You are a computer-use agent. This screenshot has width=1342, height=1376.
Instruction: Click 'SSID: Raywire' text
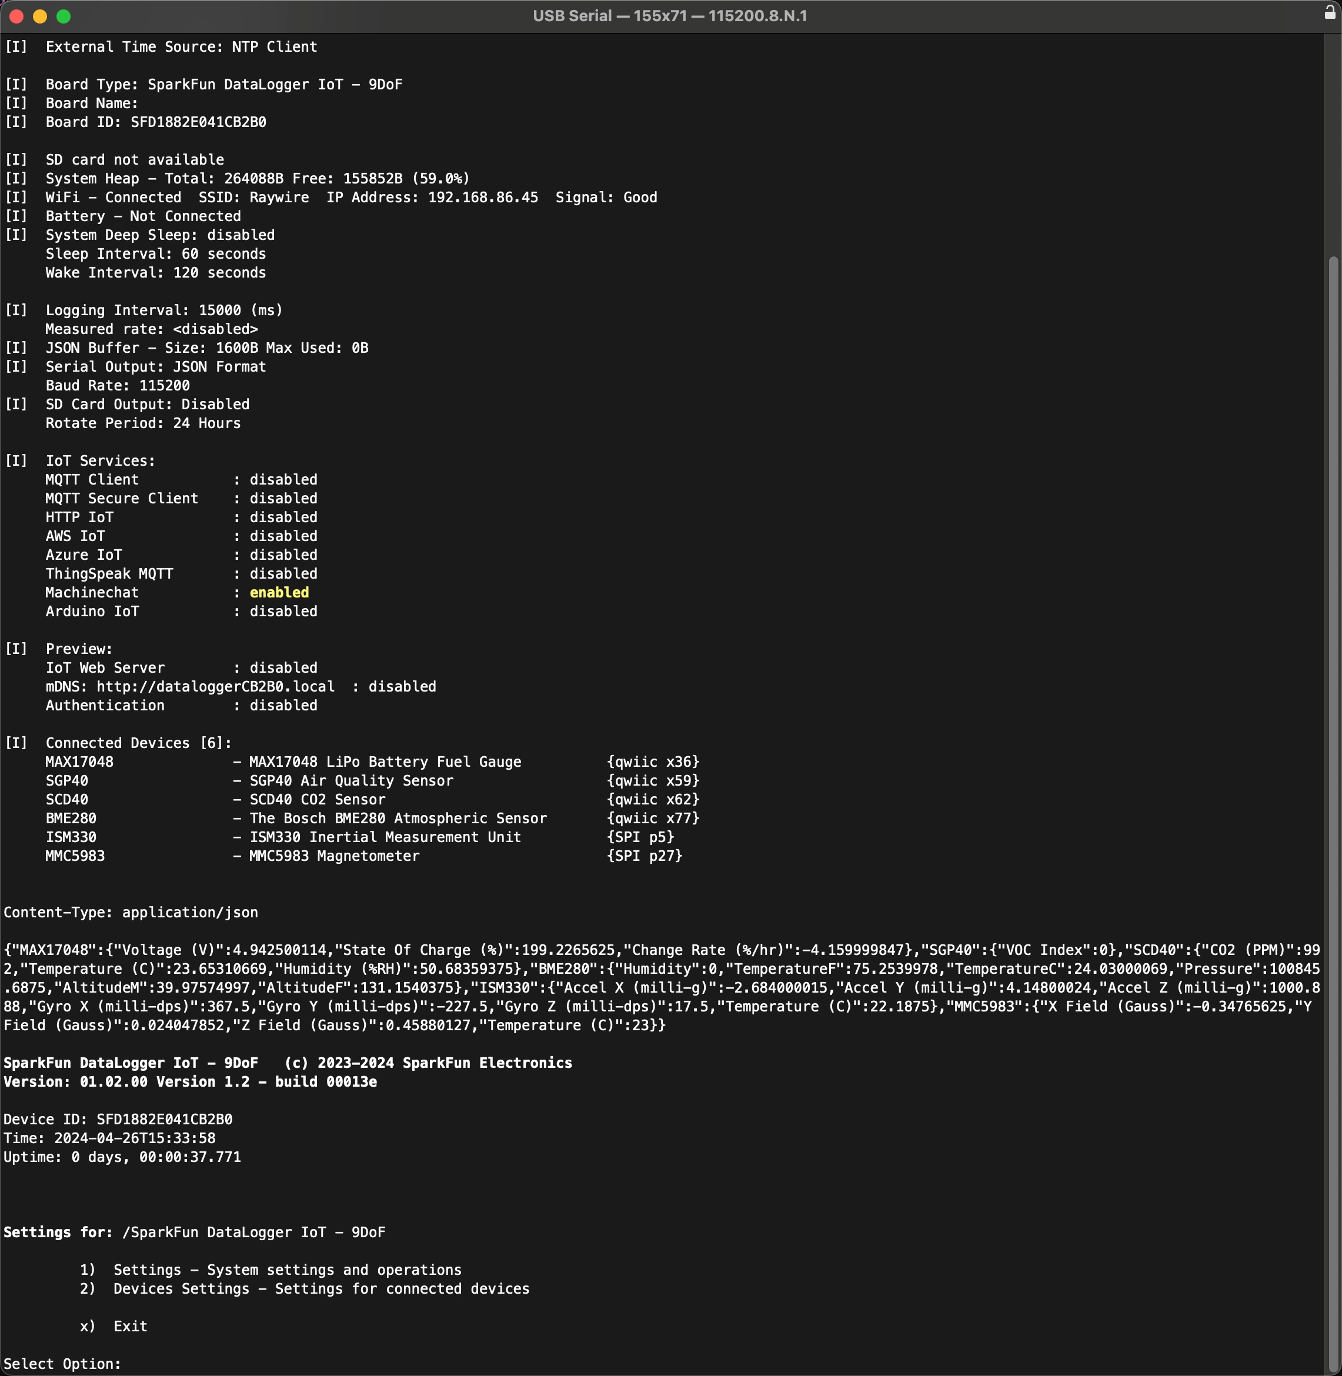253,198
